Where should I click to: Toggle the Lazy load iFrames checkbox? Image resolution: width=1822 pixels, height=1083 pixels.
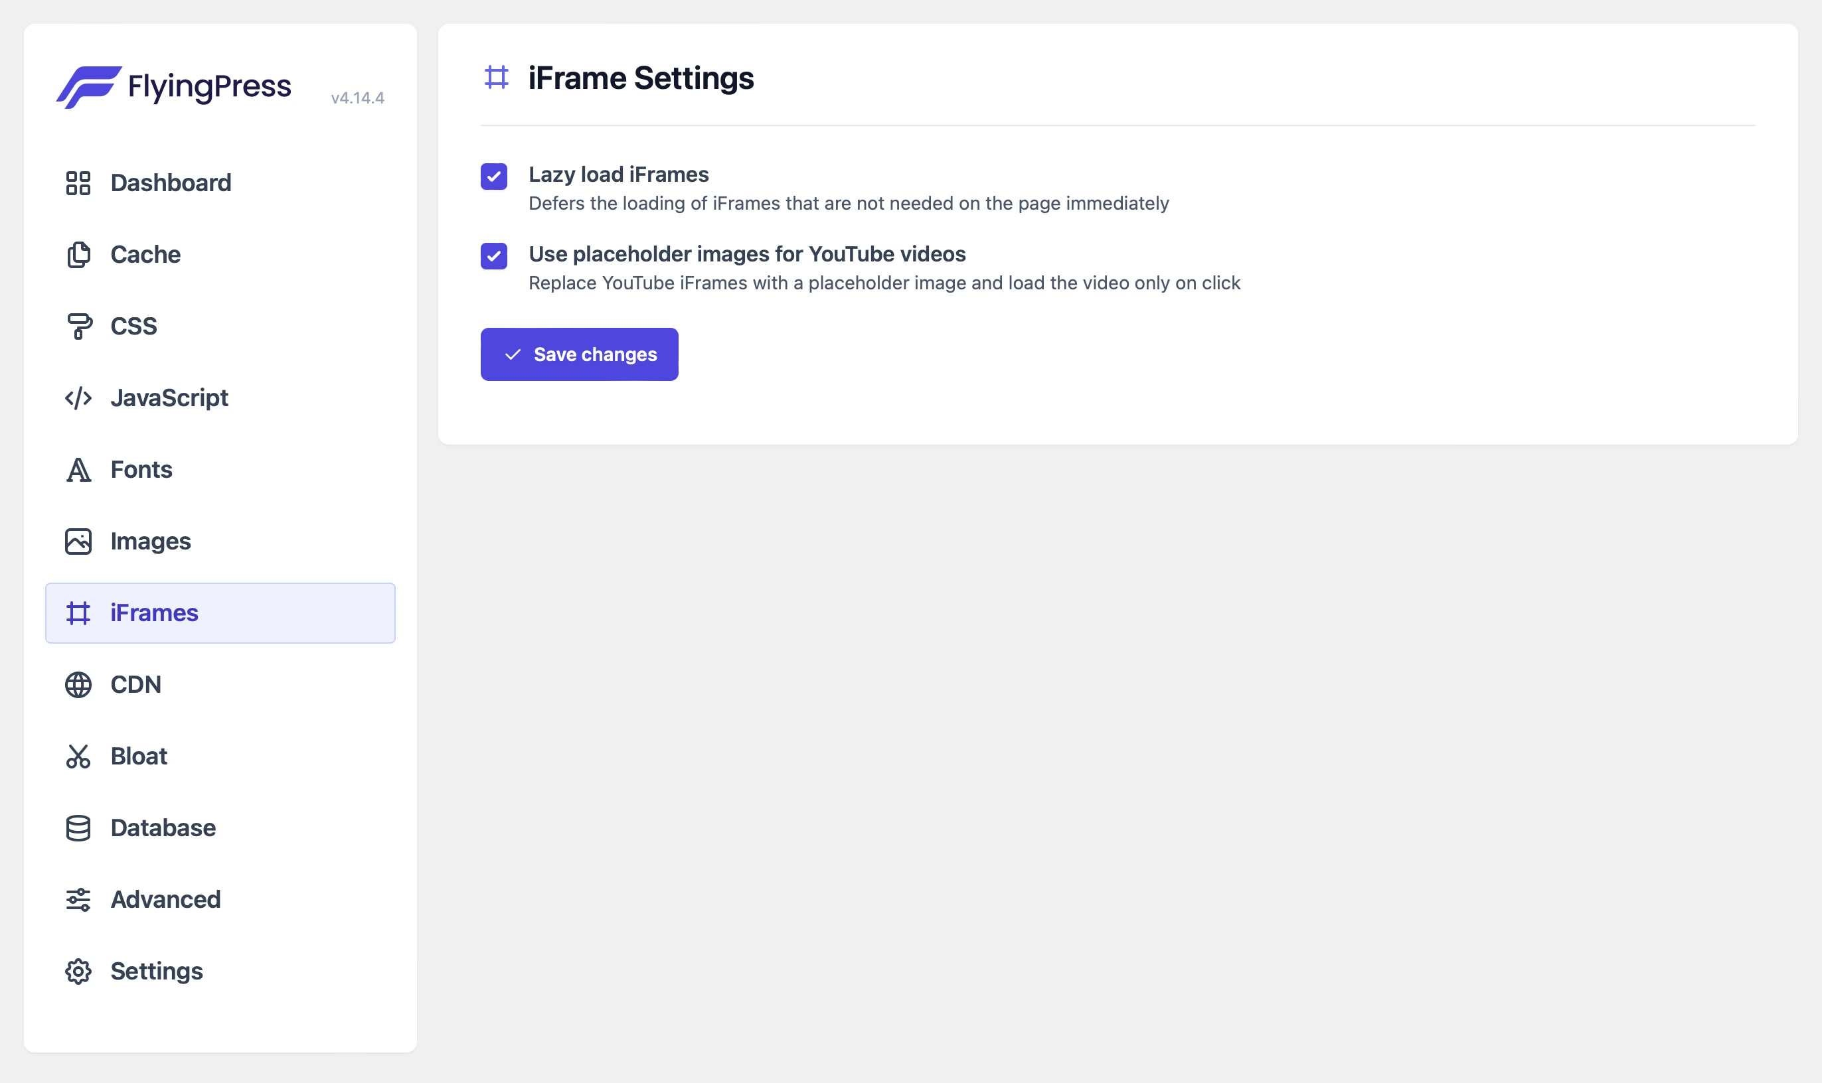point(495,177)
